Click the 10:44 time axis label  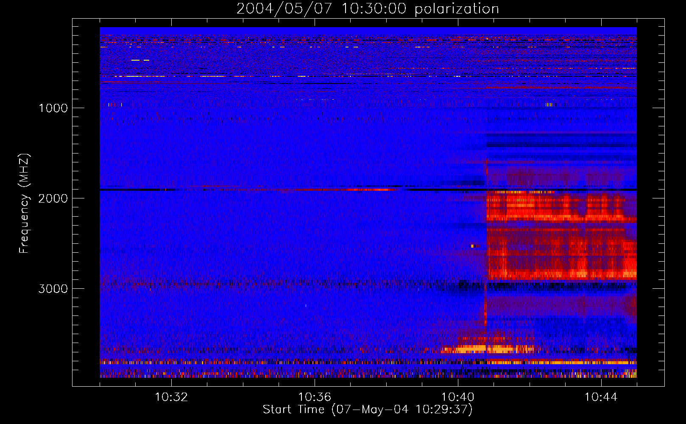point(601,397)
